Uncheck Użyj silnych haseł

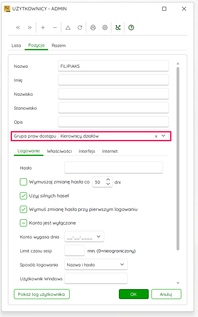(x=23, y=196)
